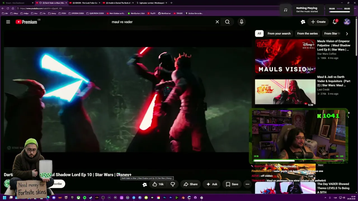This screenshot has width=358, height=201.
Task: Clear the search text with the X
Action: (217, 22)
